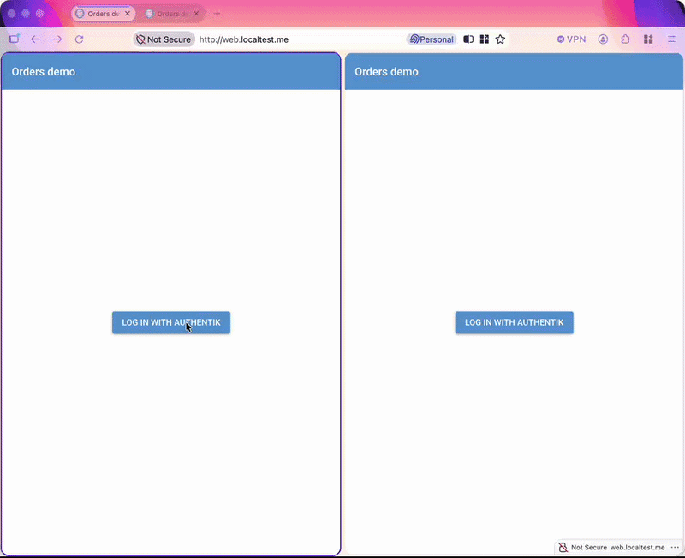Image resolution: width=685 pixels, height=558 pixels.
Task: Open a new tab with the plus button
Action: coord(217,14)
